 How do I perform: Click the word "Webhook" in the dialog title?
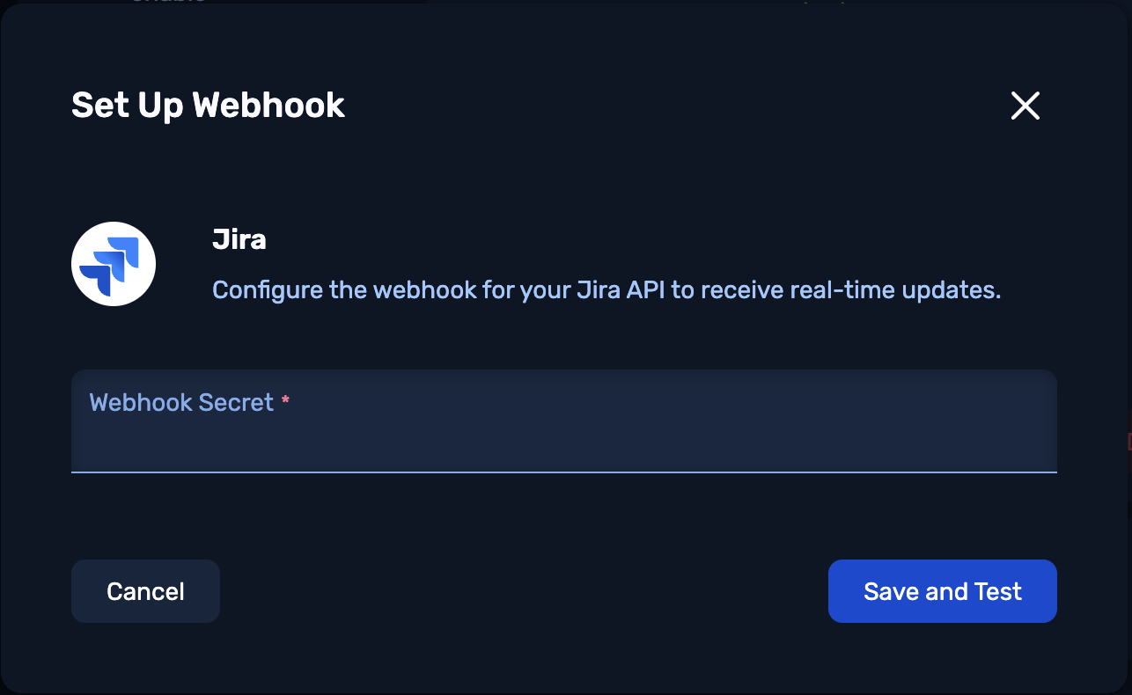click(x=268, y=106)
